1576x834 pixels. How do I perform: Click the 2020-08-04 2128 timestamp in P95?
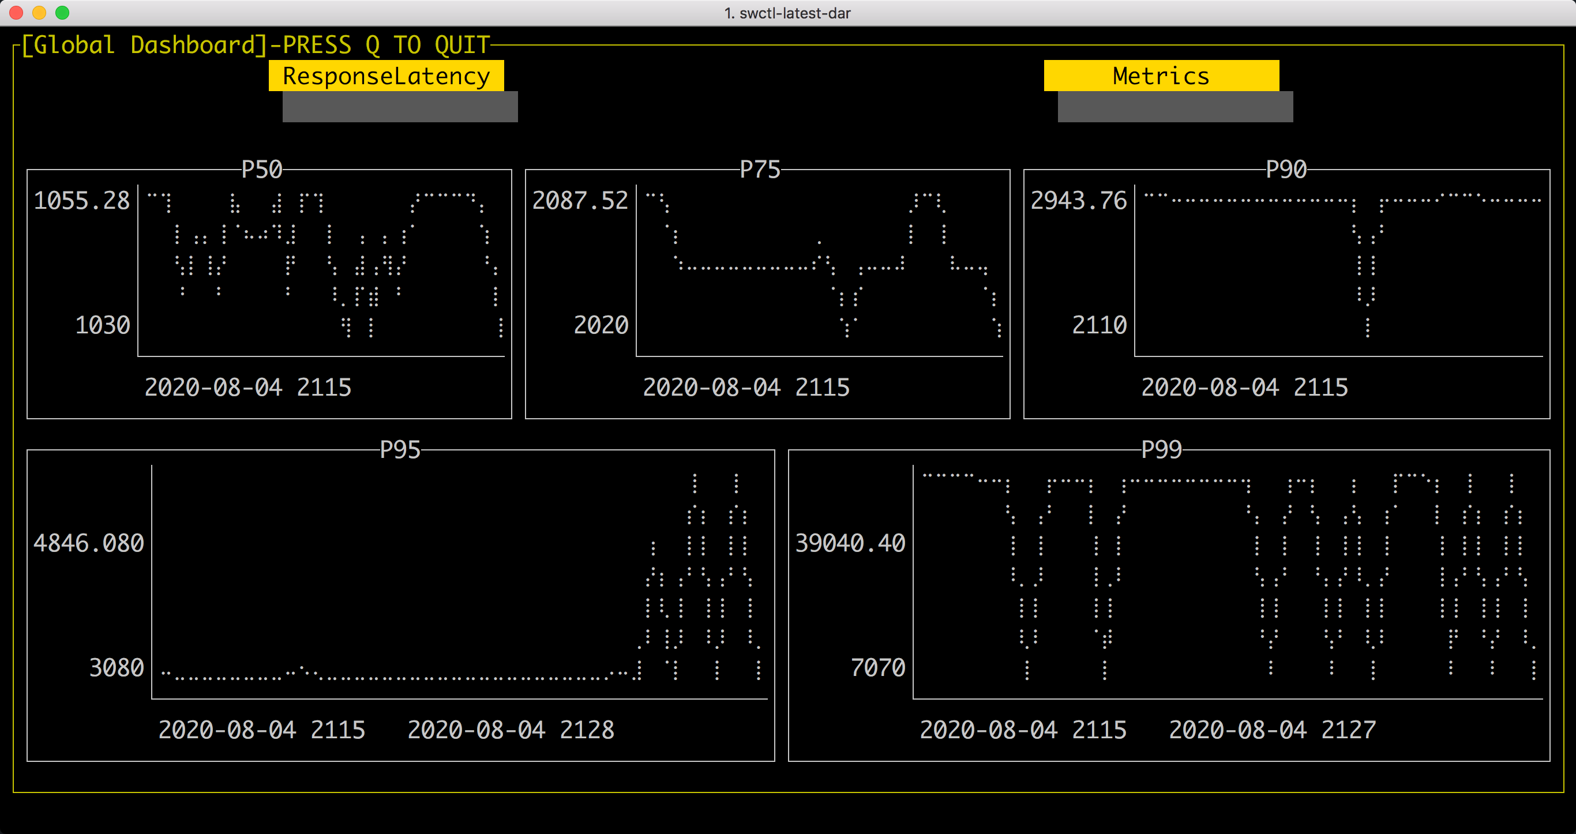[511, 730]
